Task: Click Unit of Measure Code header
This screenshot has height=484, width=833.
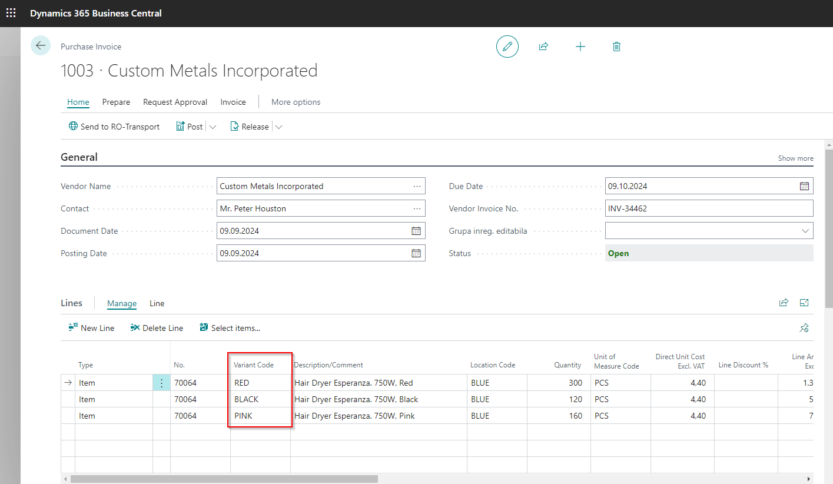Action: coord(616,361)
